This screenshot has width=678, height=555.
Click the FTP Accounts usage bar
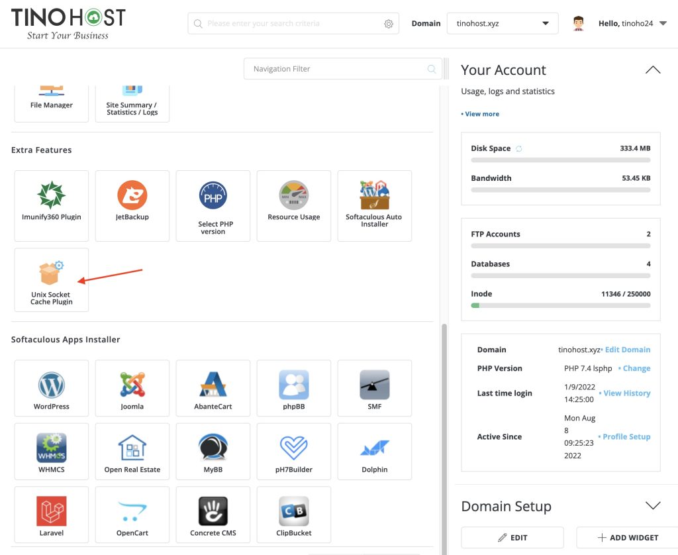[561, 246]
